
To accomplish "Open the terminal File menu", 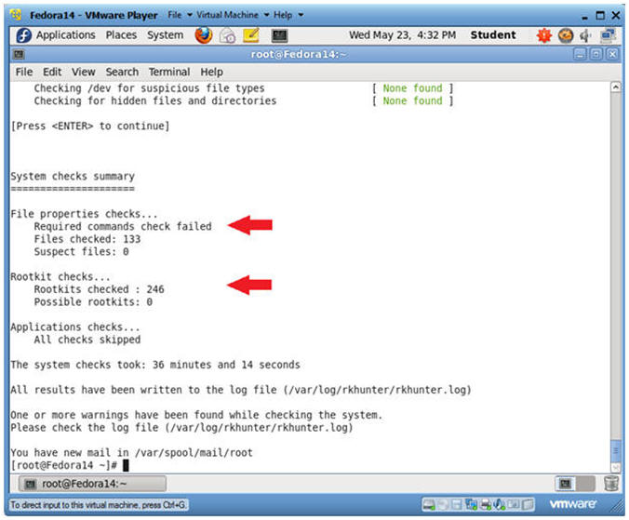I will 23,73.
